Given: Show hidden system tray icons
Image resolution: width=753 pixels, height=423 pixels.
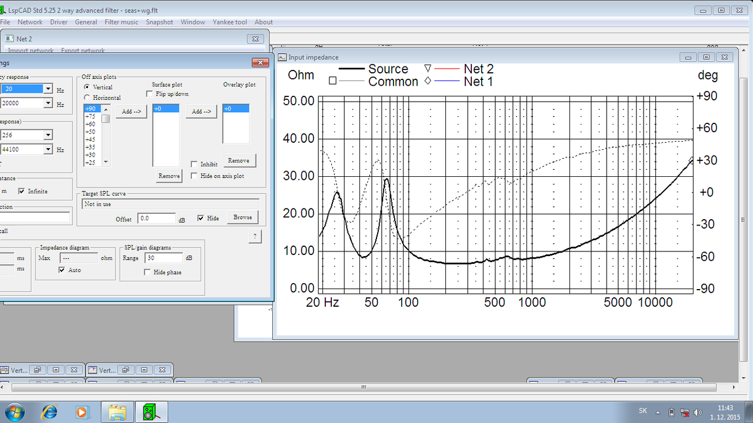Looking at the screenshot, I should (657, 412).
